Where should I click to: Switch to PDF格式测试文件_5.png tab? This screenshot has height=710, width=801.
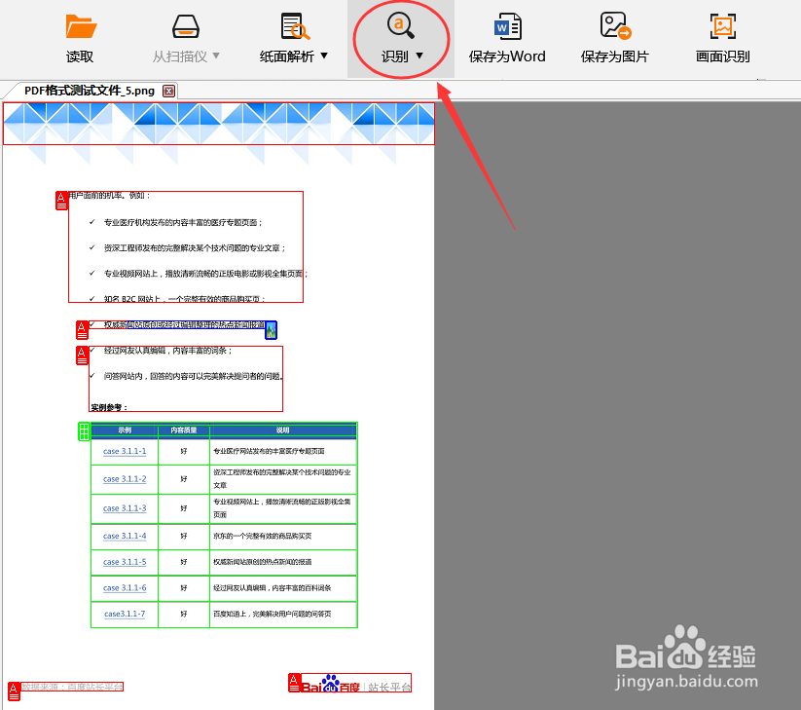pos(90,91)
